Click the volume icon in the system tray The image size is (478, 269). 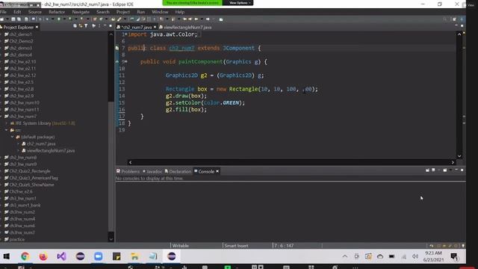(415, 256)
